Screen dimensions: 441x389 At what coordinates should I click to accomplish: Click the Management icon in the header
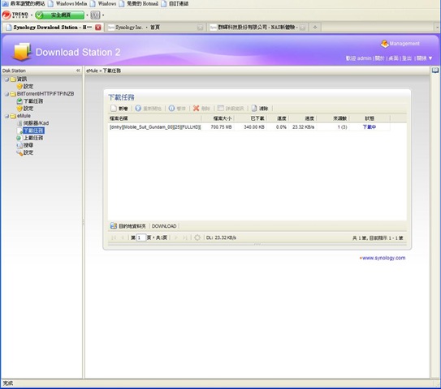tap(384, 44)
